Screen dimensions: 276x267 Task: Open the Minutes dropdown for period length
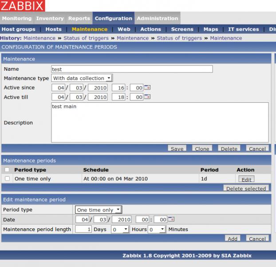[x=157, y=229]
